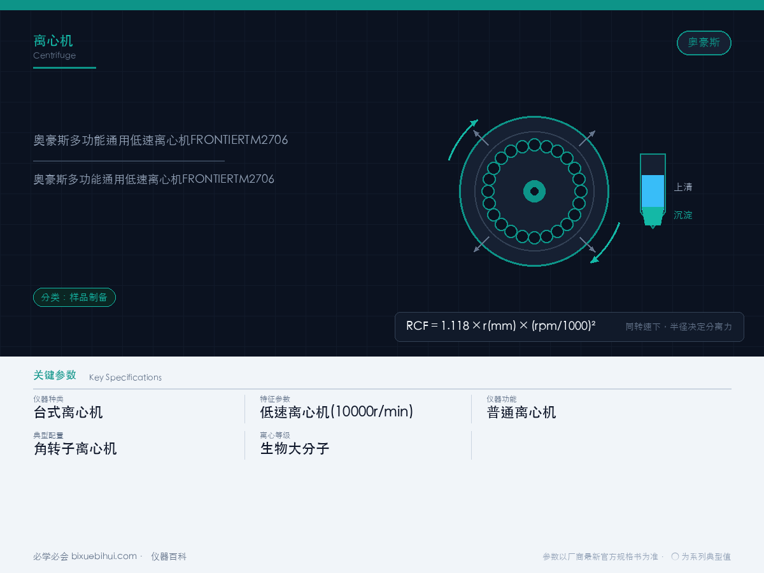Click the 角转子离心机 configuration value
764x573 pixels.
(75, 448)
